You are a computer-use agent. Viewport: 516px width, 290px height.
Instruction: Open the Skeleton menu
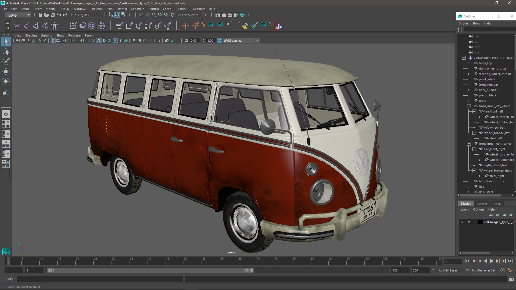pos(96,9)
